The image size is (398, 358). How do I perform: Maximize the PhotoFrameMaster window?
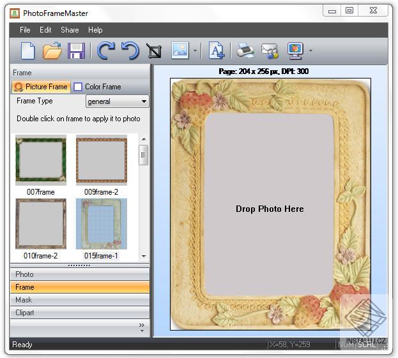(x=349, y=11)
